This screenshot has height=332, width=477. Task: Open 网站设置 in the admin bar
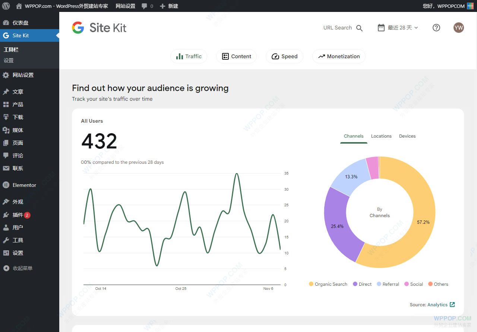coord(126,6)
